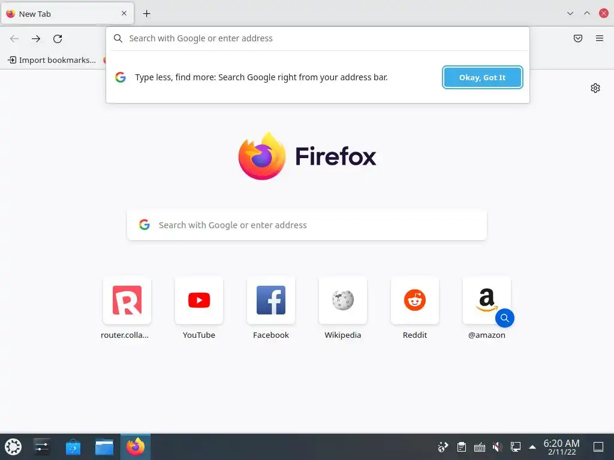This screenshot has width=614, height=460.
Task: Open the Save to Pocket icon
Action: (577, 38)
